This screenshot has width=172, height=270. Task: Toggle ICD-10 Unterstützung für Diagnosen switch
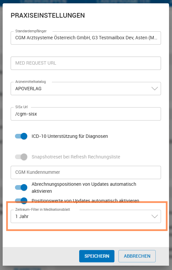(21, 136)
